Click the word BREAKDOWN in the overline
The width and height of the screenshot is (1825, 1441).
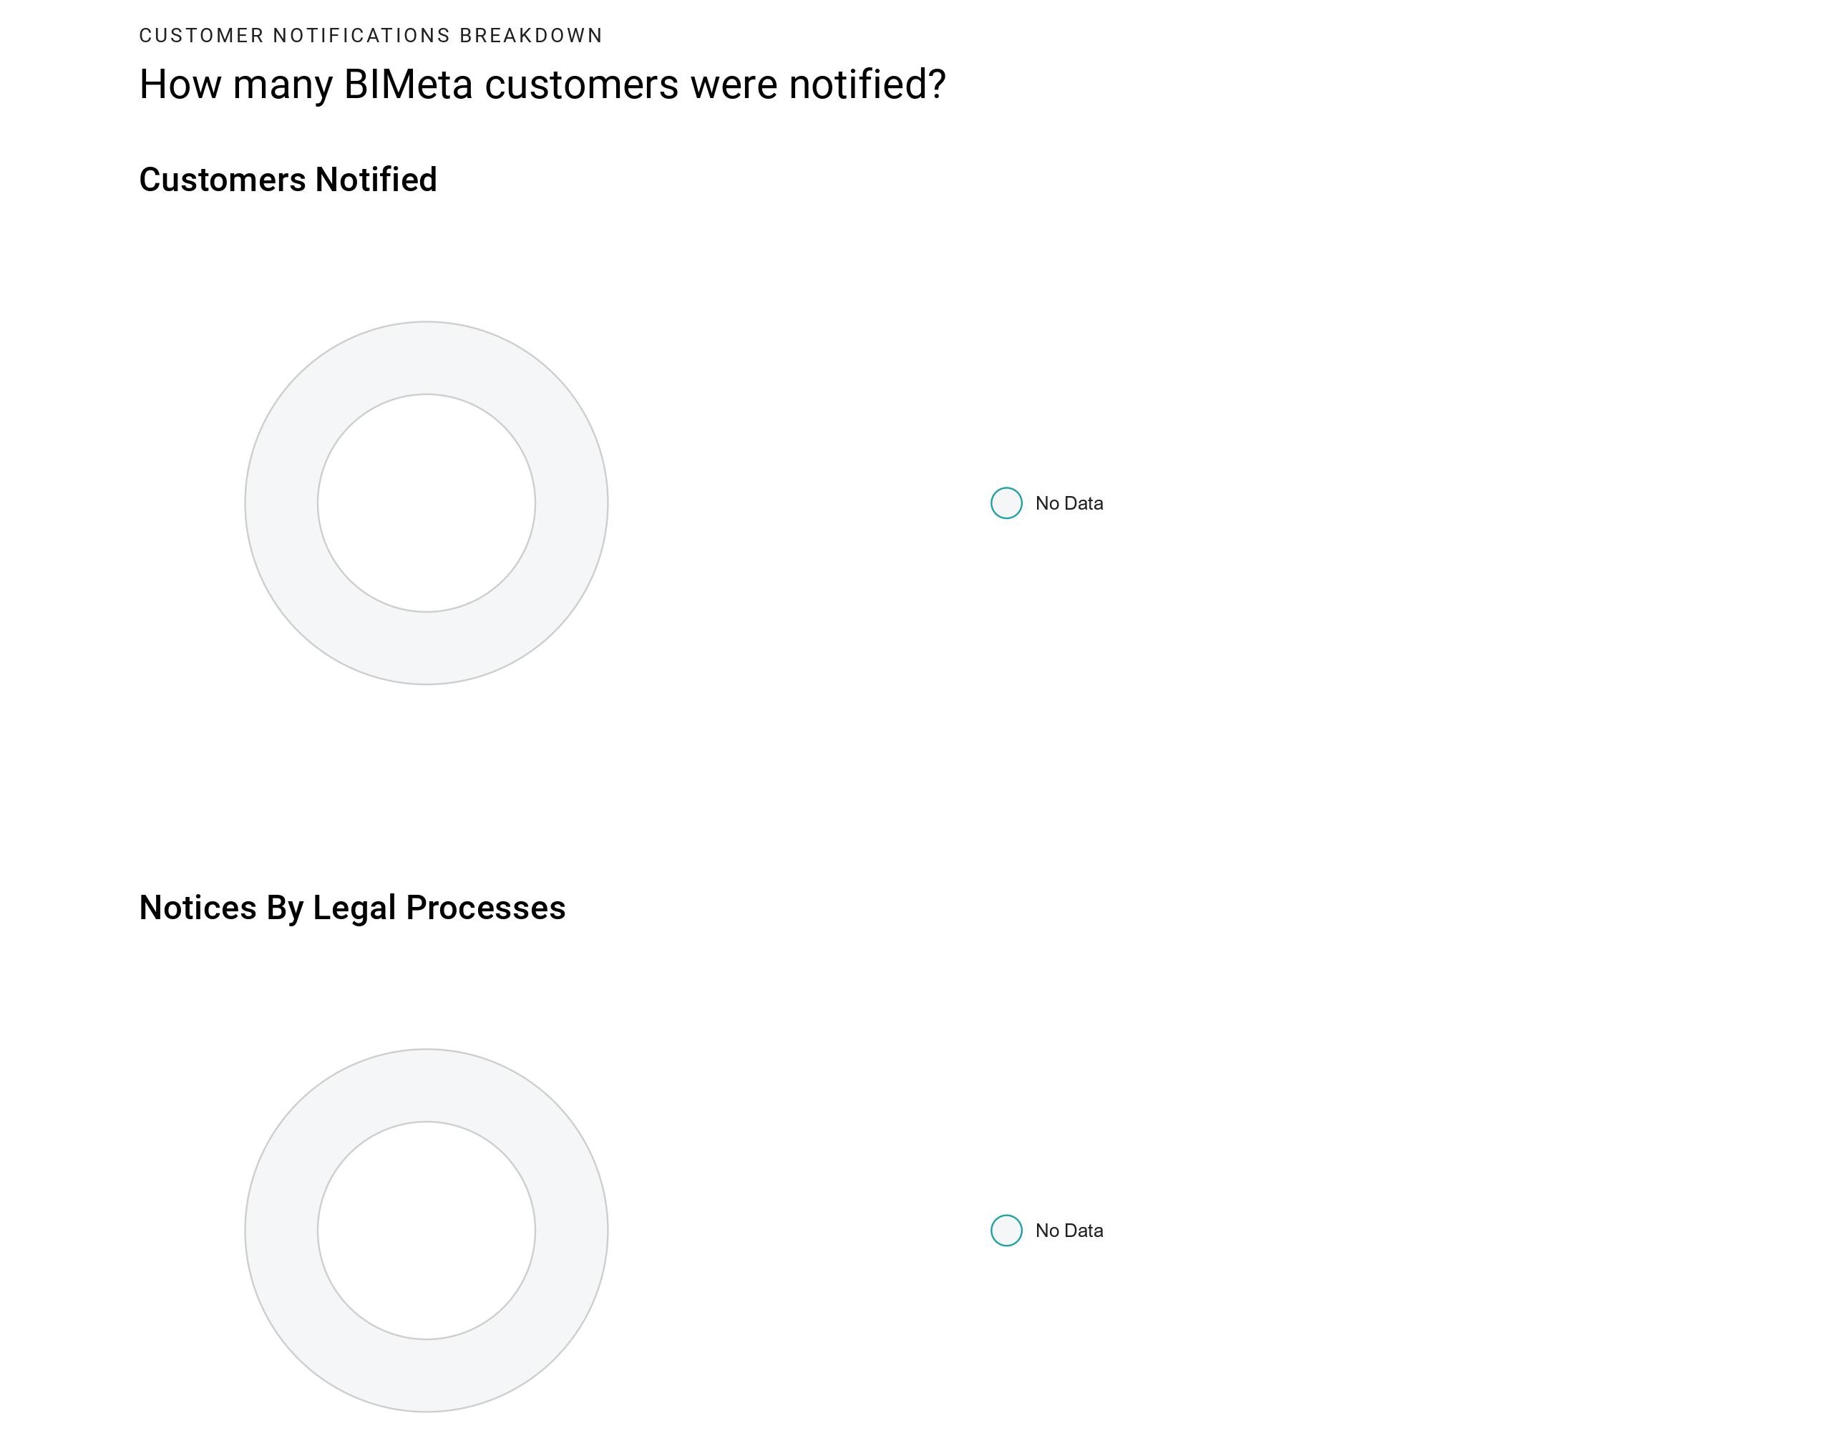[x=531, y=36]
